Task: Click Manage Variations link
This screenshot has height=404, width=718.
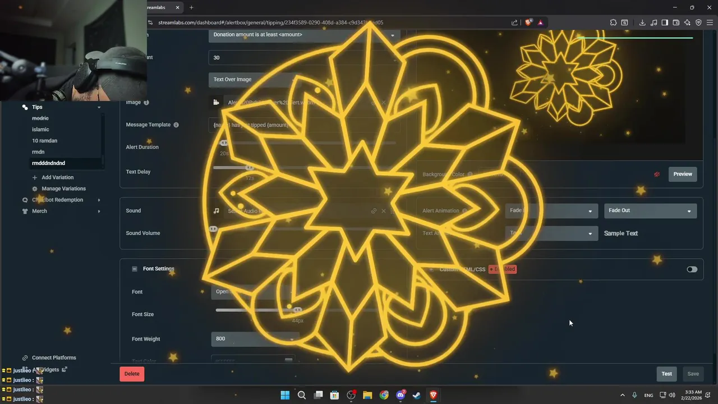Action: 63,189
